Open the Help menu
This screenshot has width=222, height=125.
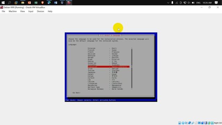50,11
